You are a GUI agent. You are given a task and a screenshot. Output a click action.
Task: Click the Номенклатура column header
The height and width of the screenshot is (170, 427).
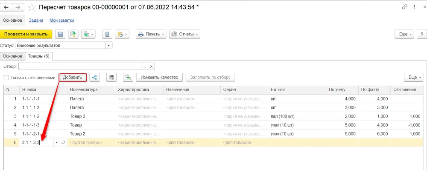[x=91, y=89]
